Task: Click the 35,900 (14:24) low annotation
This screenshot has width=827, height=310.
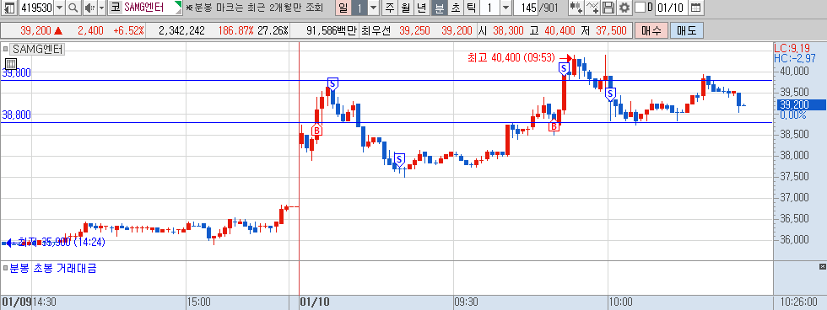Action: click(61, 242)
